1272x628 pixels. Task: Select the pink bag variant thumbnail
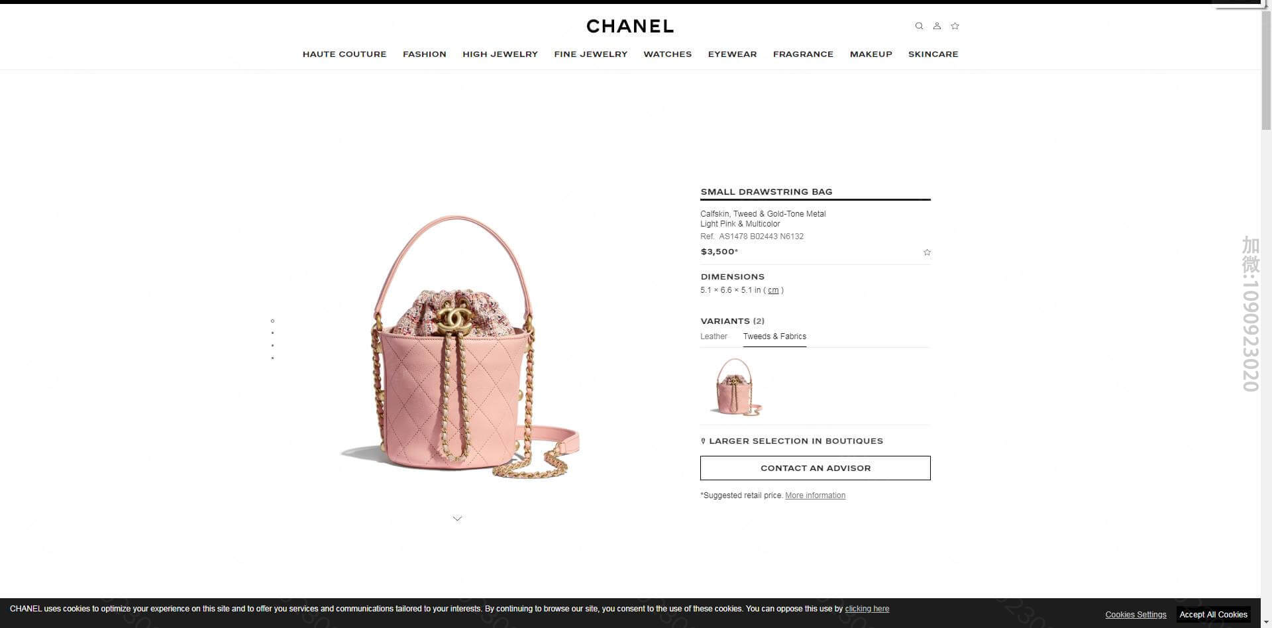tap(735, 387)
